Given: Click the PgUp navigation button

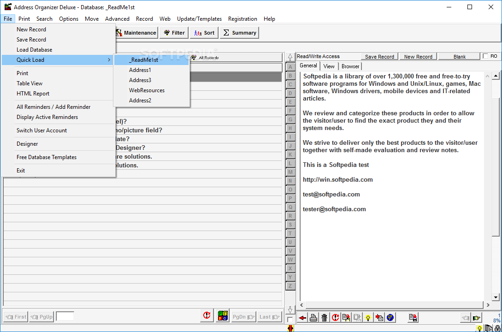Looking at the screenshot, I should click(41, 317).
